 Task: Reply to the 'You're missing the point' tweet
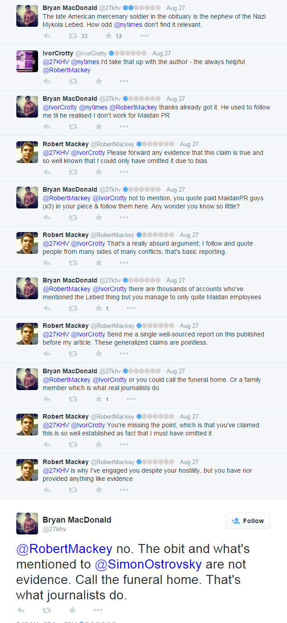[x=47, y=445]
